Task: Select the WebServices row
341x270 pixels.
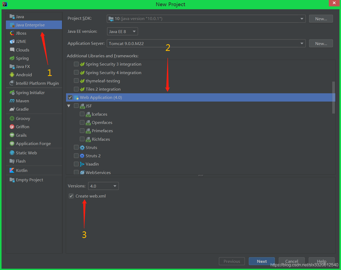Action: tap(200, 172)
